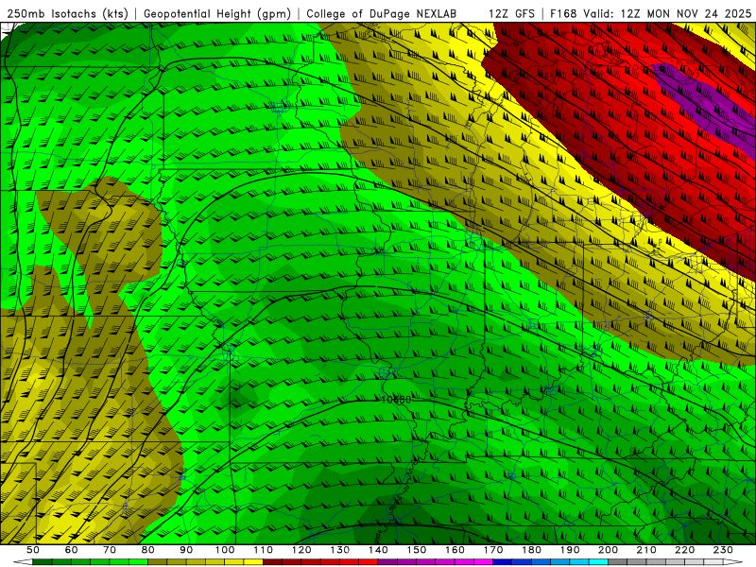Pick the dark blue swatch below 170
The image size is (756, 567).
click(502, 561)
